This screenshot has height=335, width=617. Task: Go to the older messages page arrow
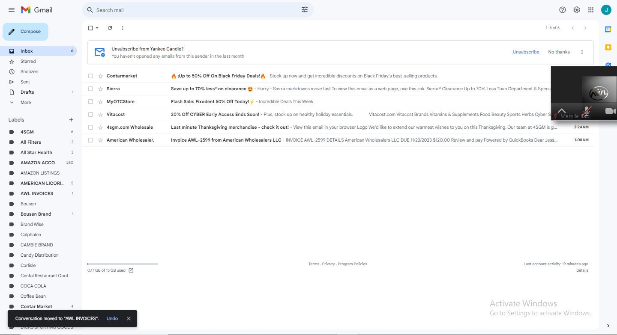point(585,28)
